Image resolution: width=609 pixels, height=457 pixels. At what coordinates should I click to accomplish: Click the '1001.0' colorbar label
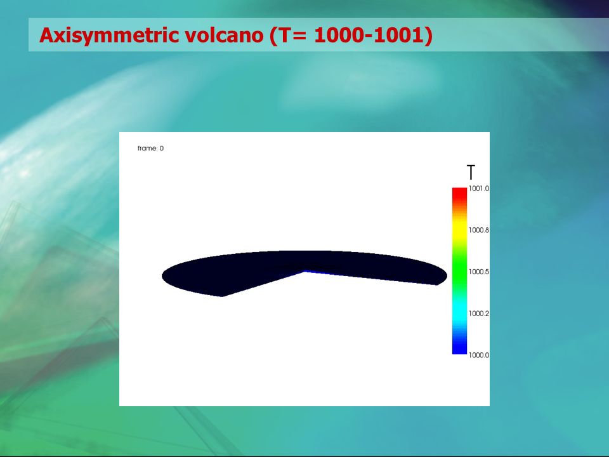478,189
